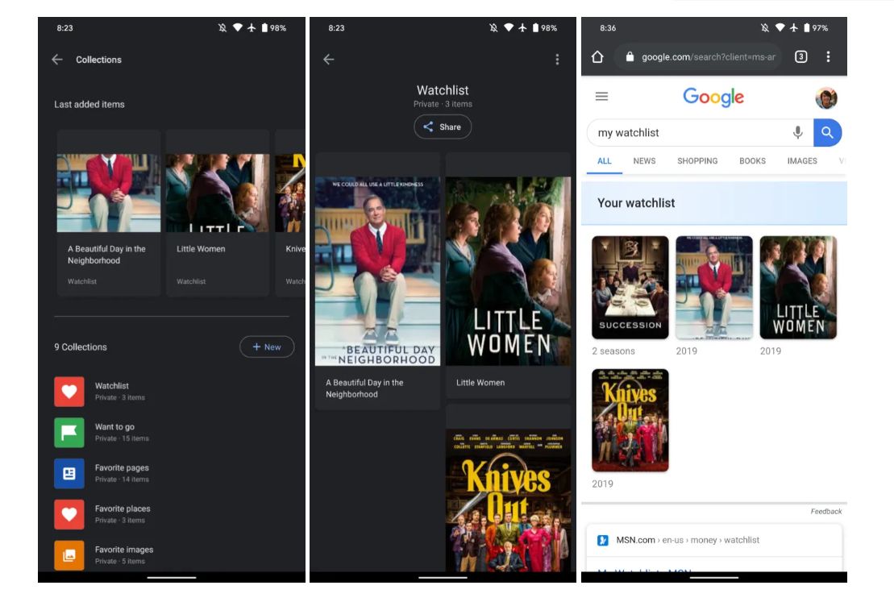Select the ALL search tab
This screenshot has width=894, height=602.
coord(605,161)
